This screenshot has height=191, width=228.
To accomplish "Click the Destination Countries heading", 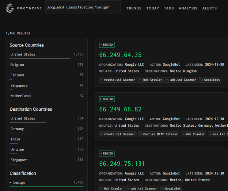I will coord(31,109).
